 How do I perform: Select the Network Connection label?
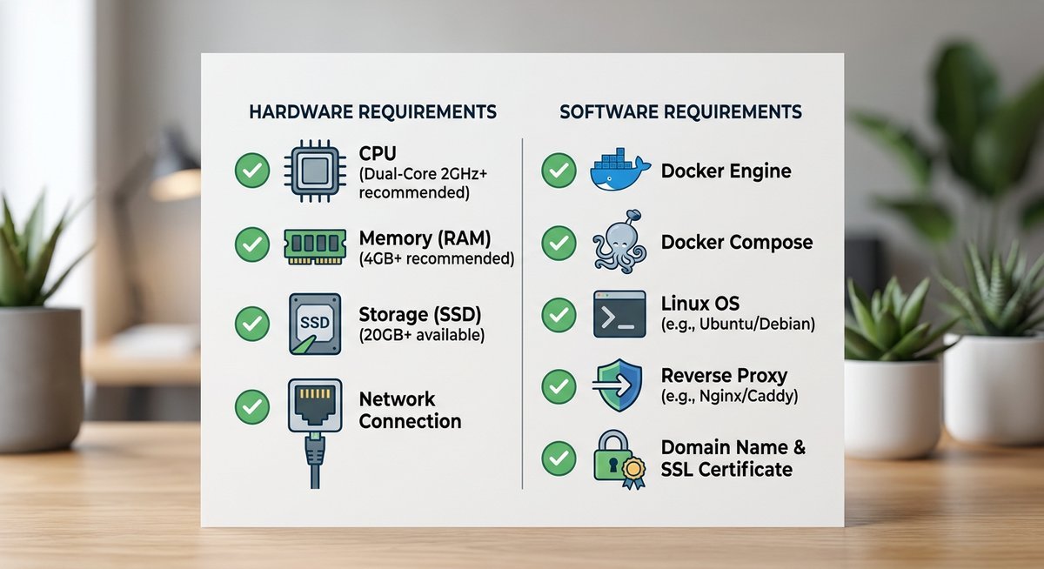tap(409, 410)
